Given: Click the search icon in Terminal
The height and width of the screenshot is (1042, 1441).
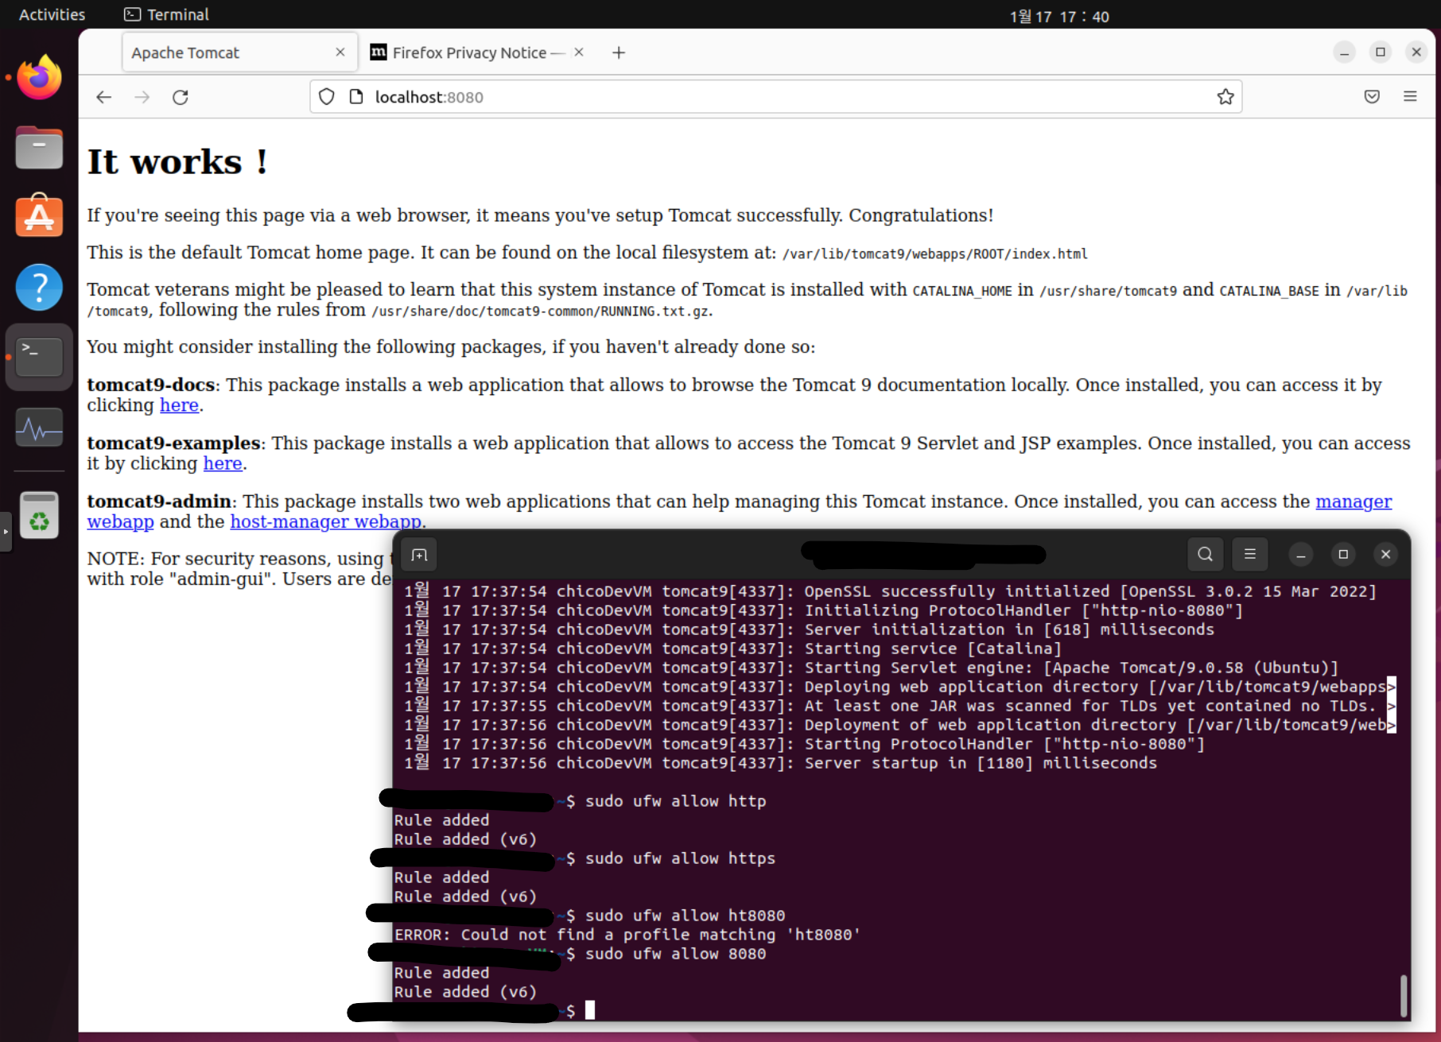Looking at the screenshot, I should coord(1206,554).
